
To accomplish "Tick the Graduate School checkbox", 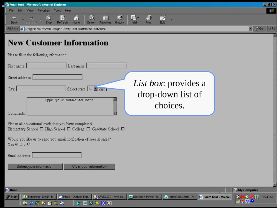I will [x=123, y=129].
